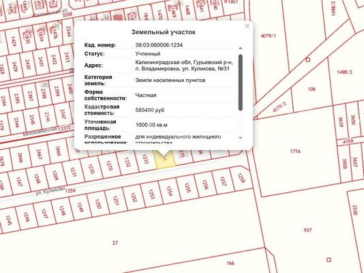Select parcel 2200 at right edge
This screenshot has height=273, width=364.
coord(354,210)
